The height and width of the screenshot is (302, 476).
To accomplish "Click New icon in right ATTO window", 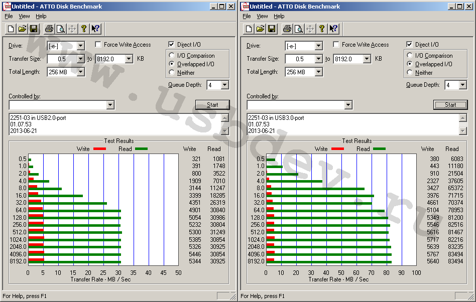I will [x=249, y=29].
